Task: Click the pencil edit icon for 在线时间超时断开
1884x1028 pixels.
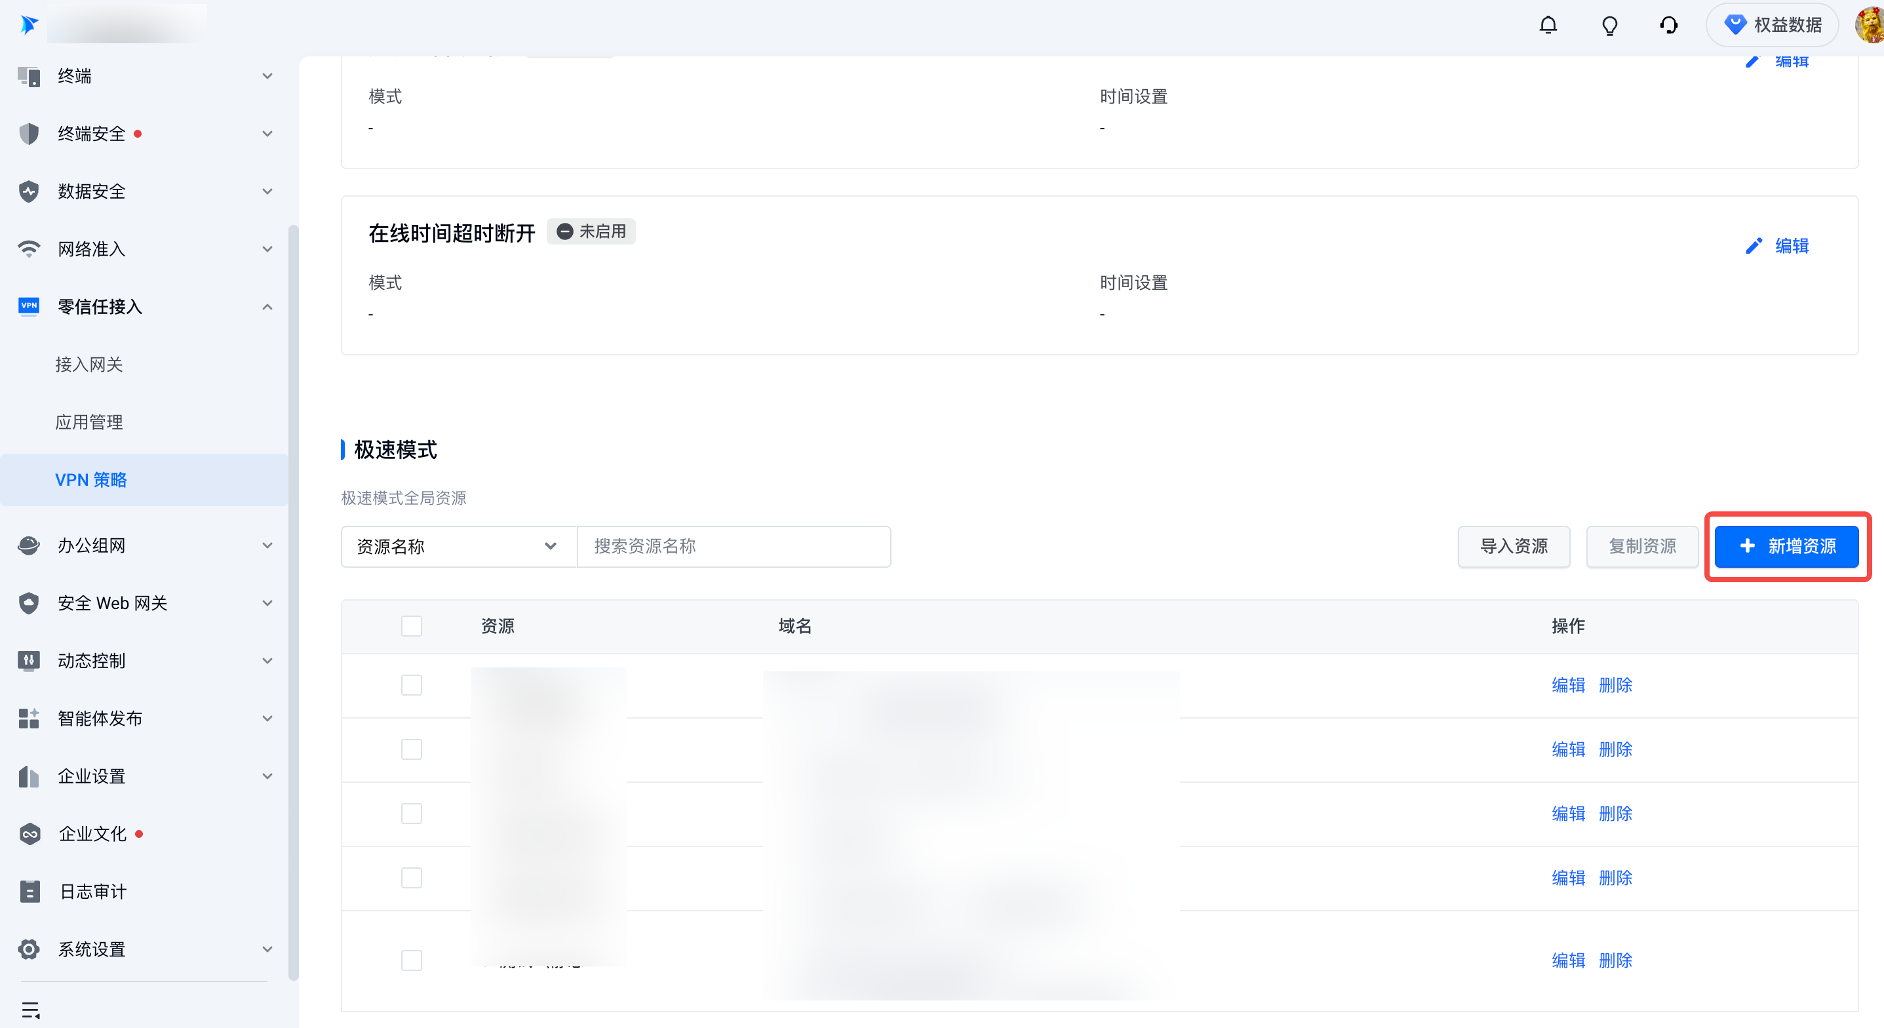Action: pos(1753,246)
